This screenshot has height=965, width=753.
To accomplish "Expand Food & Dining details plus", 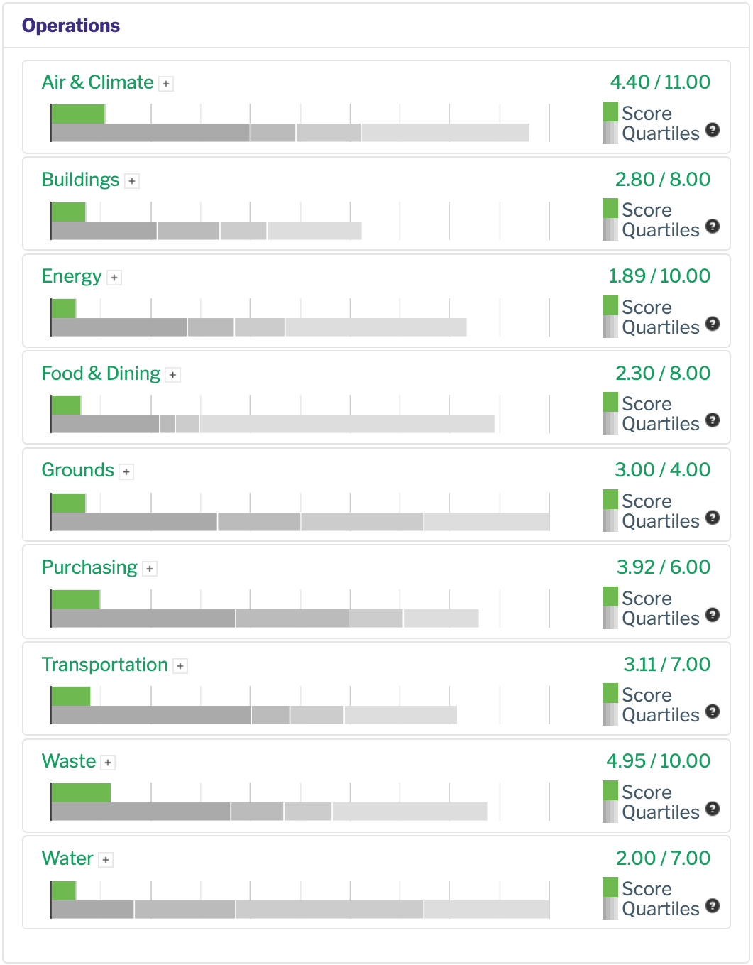I will pyautogui.click(x=172, y=375).
